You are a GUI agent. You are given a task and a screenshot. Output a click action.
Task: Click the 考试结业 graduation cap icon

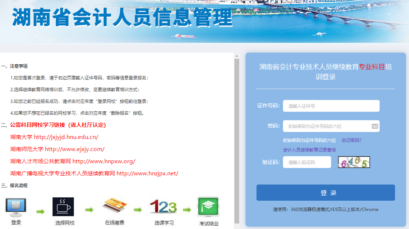208,207
